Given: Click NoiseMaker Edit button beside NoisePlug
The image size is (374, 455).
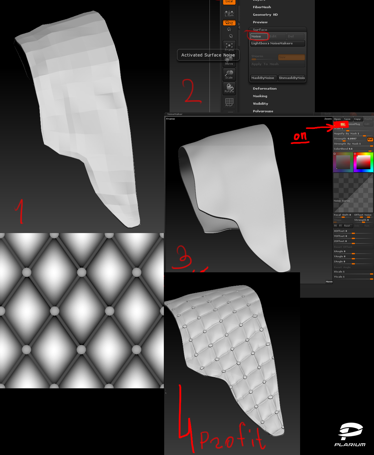Looking at the screenshot, I should click(x=368, y=124).
